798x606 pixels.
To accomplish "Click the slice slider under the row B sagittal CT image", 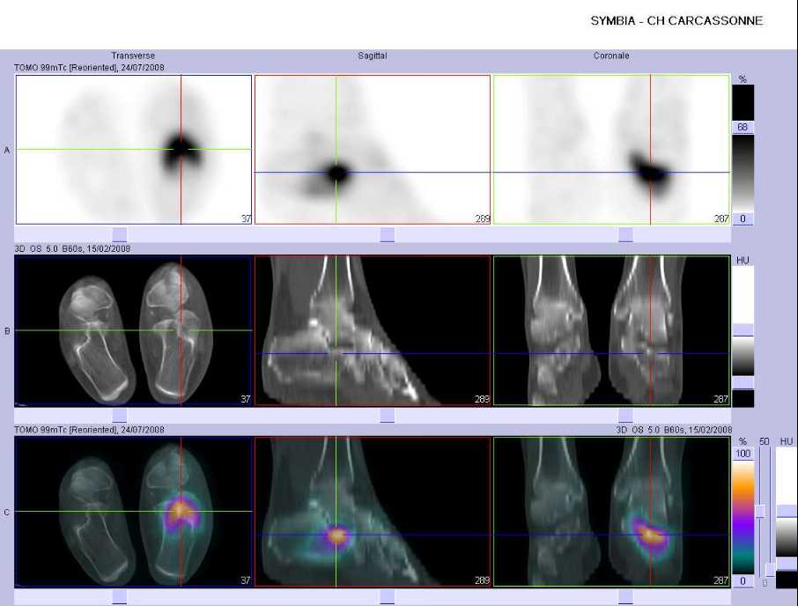I will [388, 415].
